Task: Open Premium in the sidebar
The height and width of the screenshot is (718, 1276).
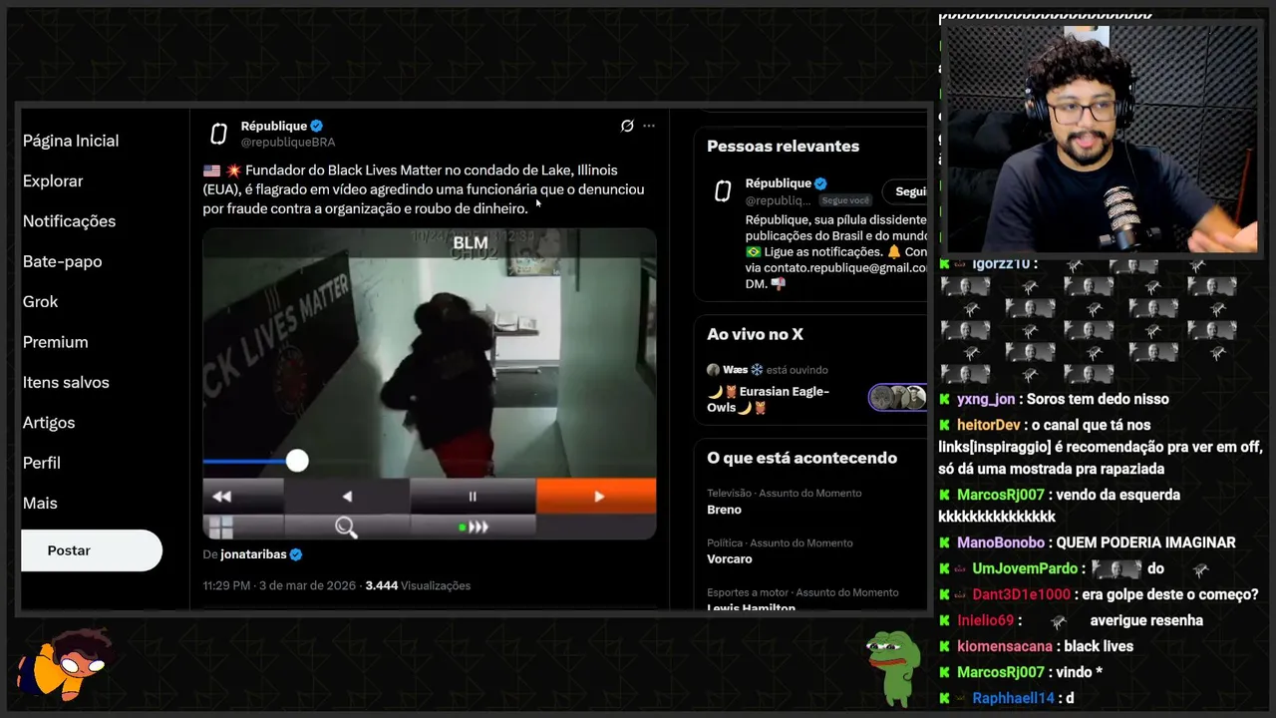Action: (x=55, y=342)
